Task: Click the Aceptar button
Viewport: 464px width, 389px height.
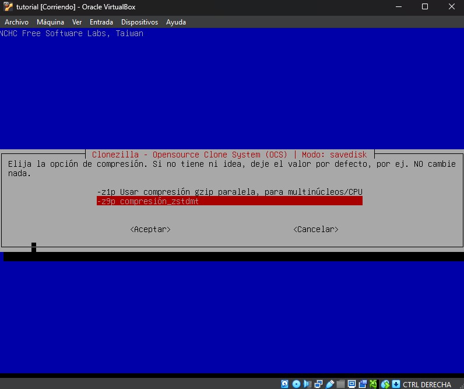Action: coord(150,229)
